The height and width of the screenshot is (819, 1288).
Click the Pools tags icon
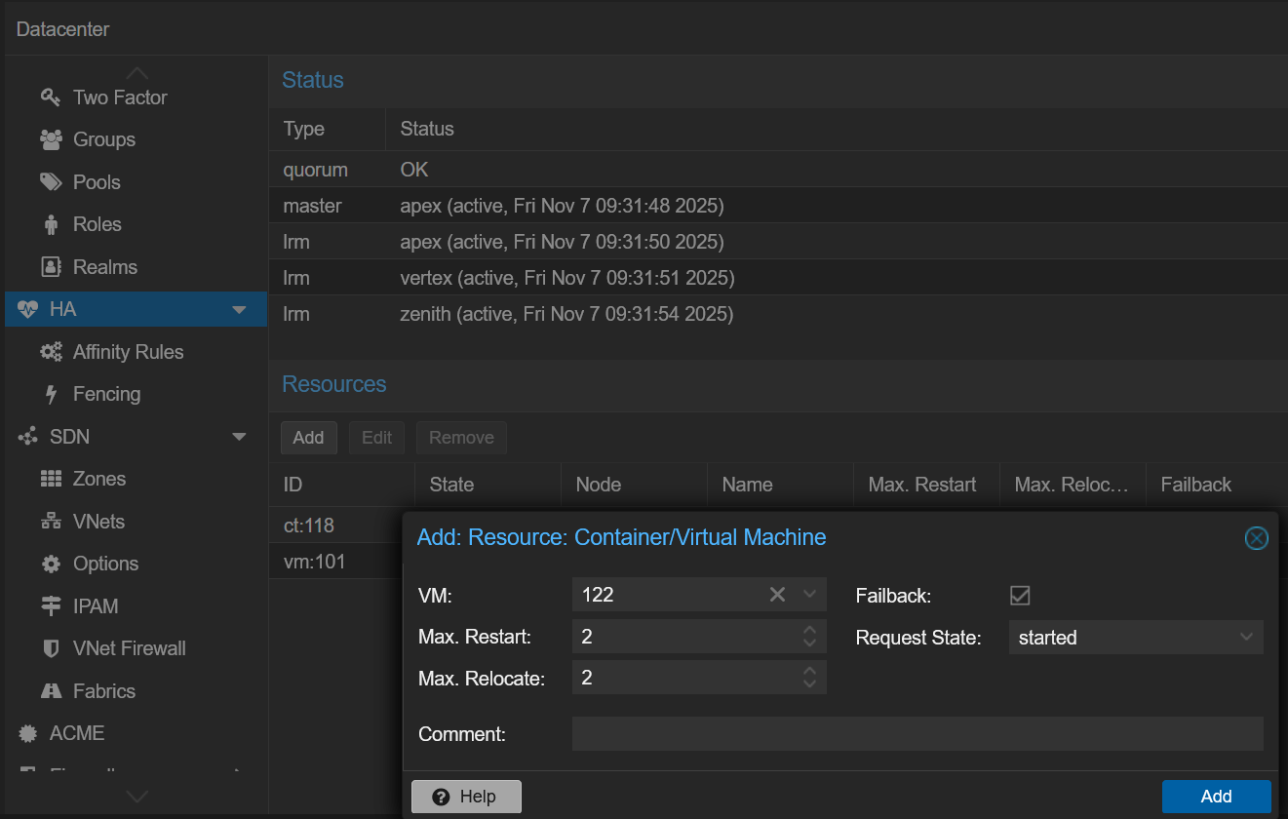51,182
